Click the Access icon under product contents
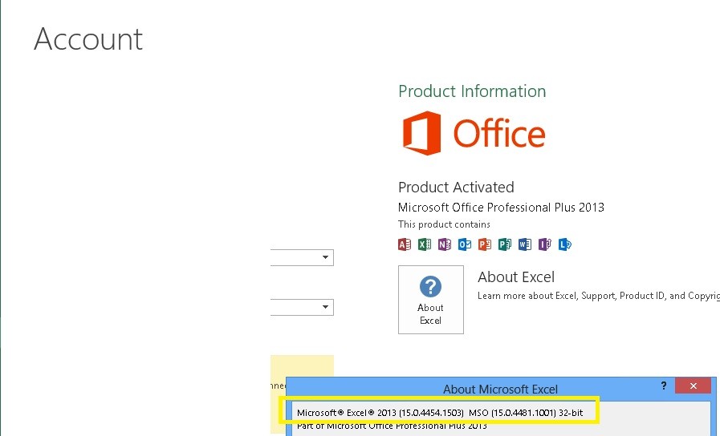This screenshot has width=720, height=436. coord(405,244)
